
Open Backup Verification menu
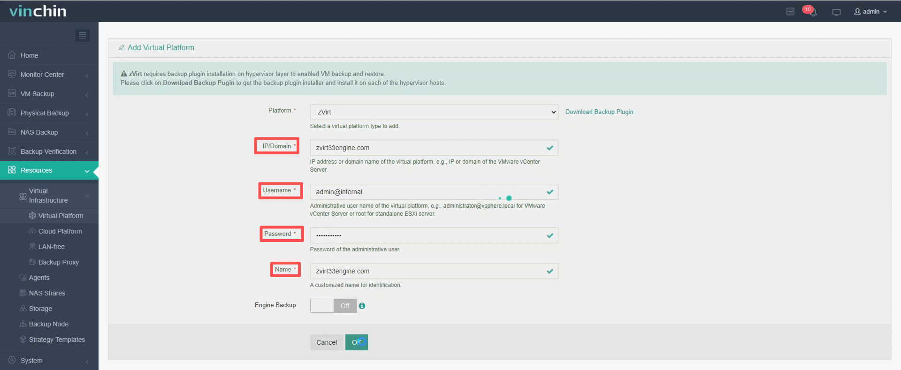[49, 151]
